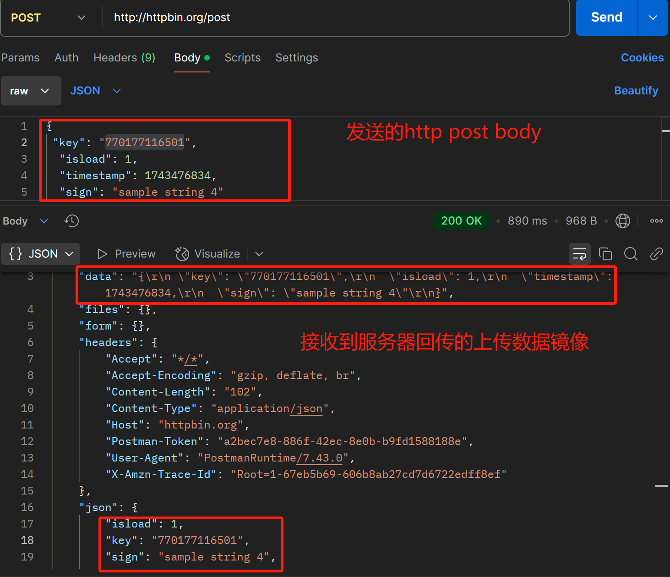670x577 pixels.
Task: Click the "Accept-Encoding" header line
Action: point(234,375)
